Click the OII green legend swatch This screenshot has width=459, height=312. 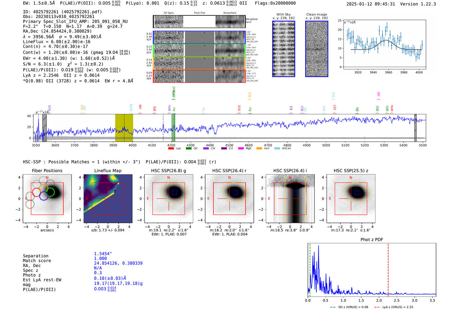(x=189, y=148)
